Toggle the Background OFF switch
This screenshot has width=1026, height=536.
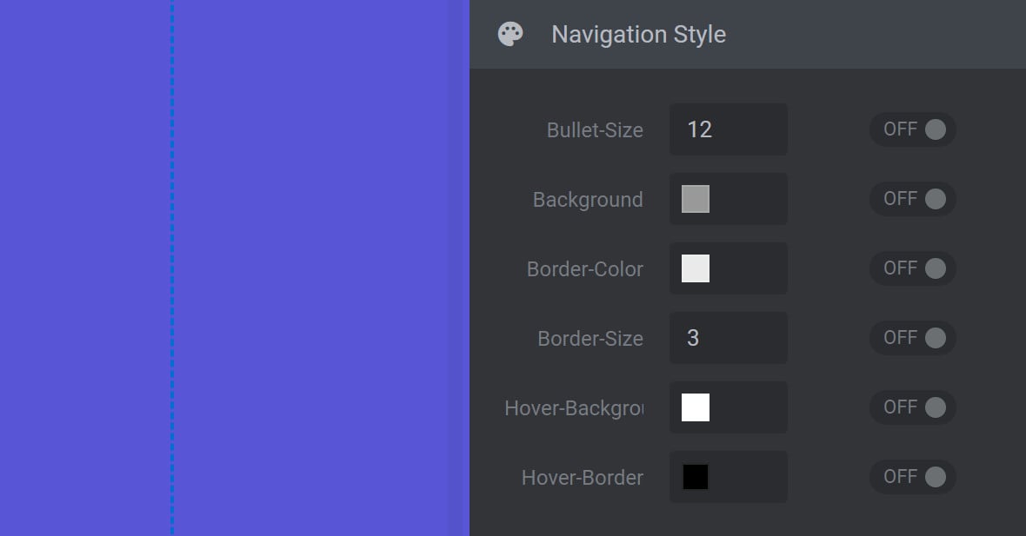point(913,199)
